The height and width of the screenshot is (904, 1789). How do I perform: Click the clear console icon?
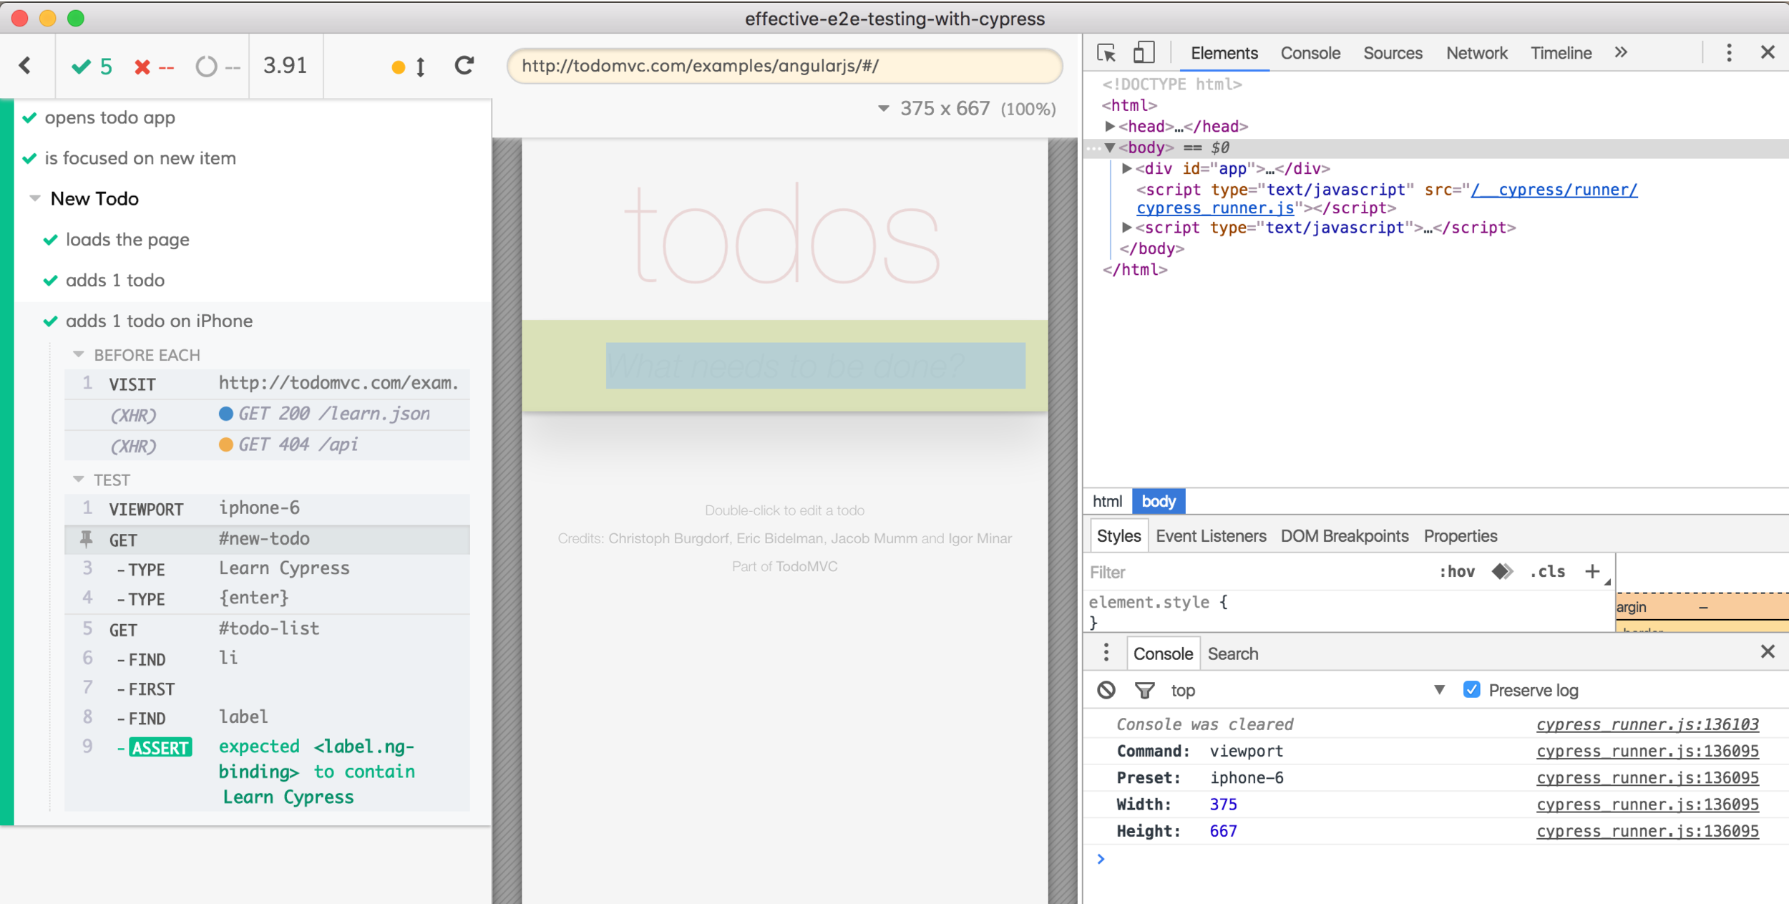pos(1106,690)
